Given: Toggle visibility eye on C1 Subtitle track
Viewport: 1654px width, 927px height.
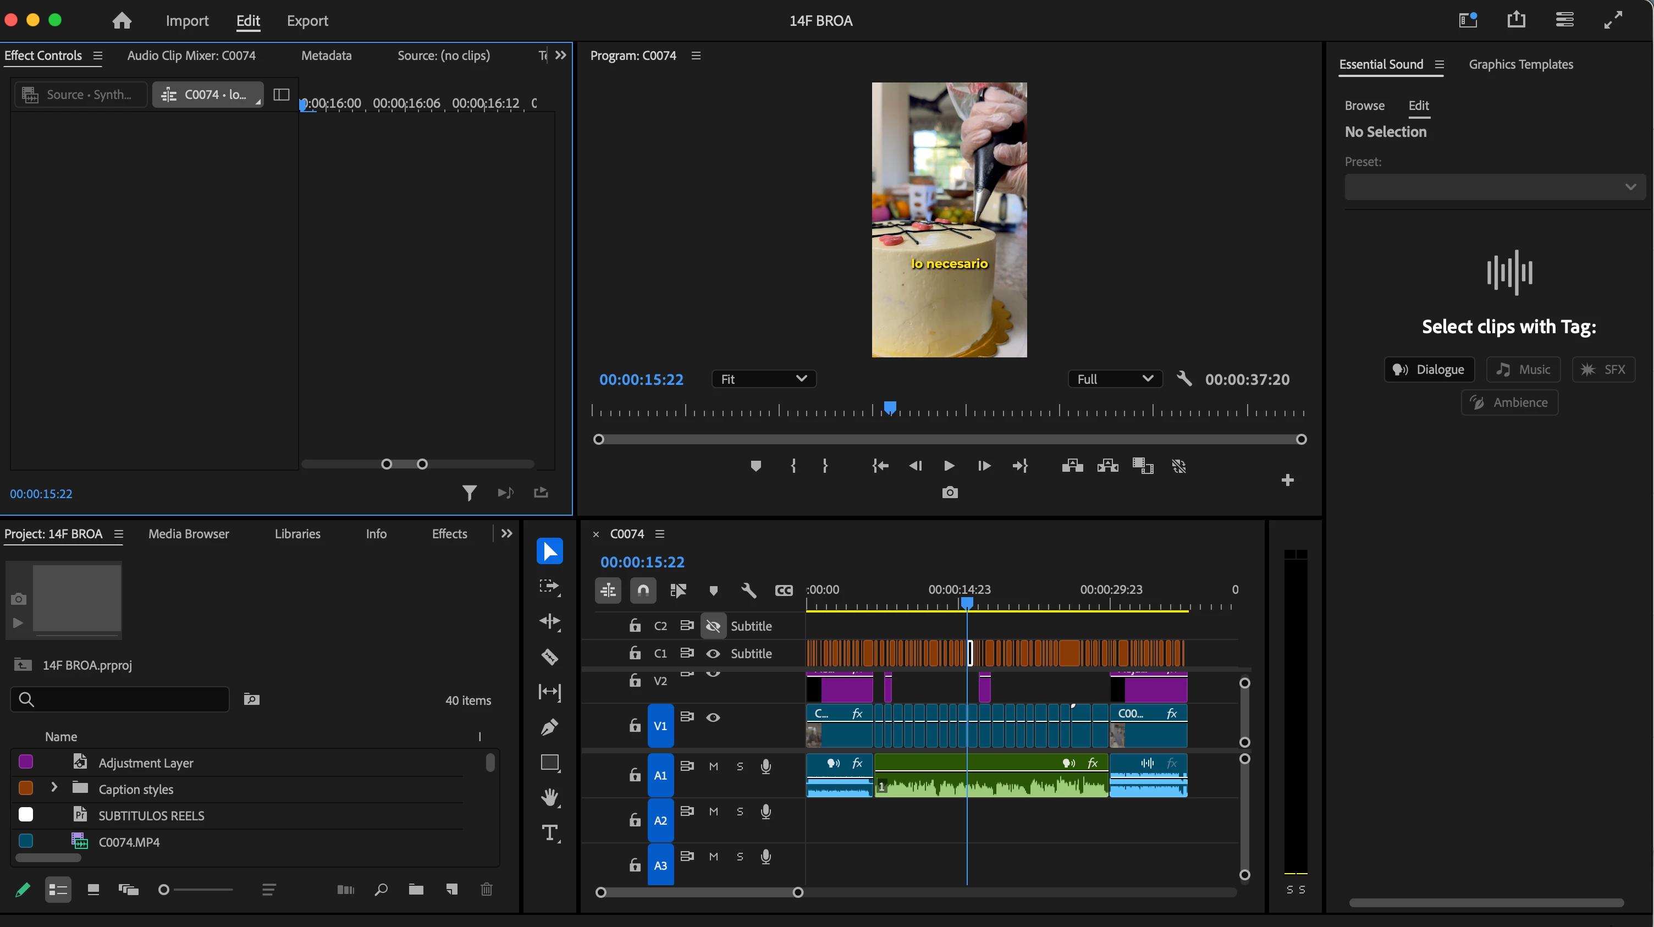Looking at the screenshot, I should (713, 654).
